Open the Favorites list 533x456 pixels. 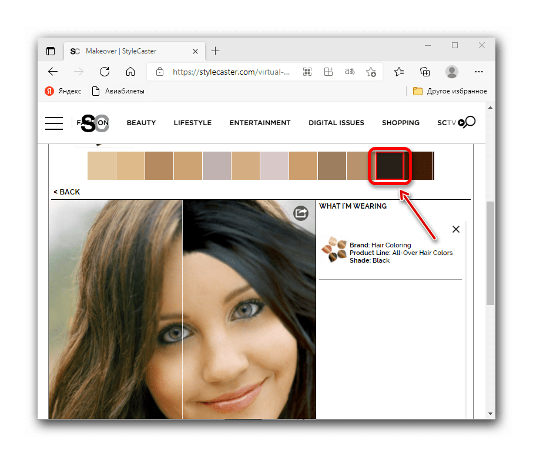point(399,72)
